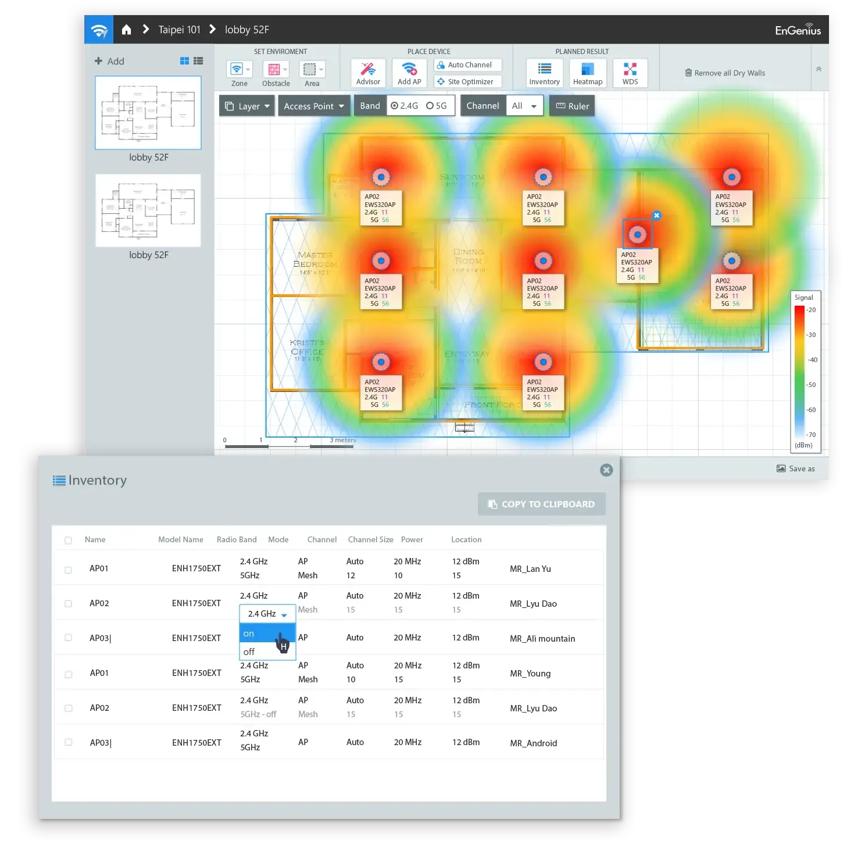Click the Auto Channel button
This screenshot has height=841, width=847.
468,65
